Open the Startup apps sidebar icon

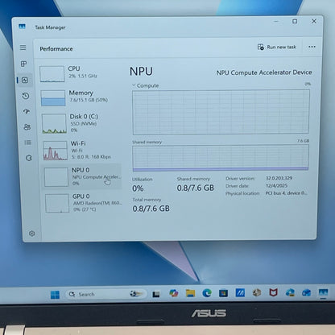click(x=27, y=111)
